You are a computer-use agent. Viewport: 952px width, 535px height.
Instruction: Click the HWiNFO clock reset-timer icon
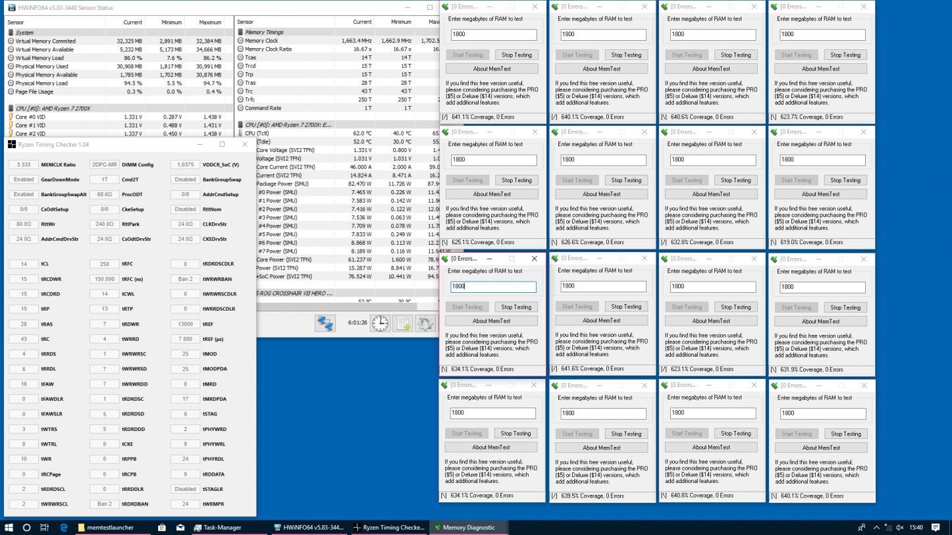coord(381,323)
